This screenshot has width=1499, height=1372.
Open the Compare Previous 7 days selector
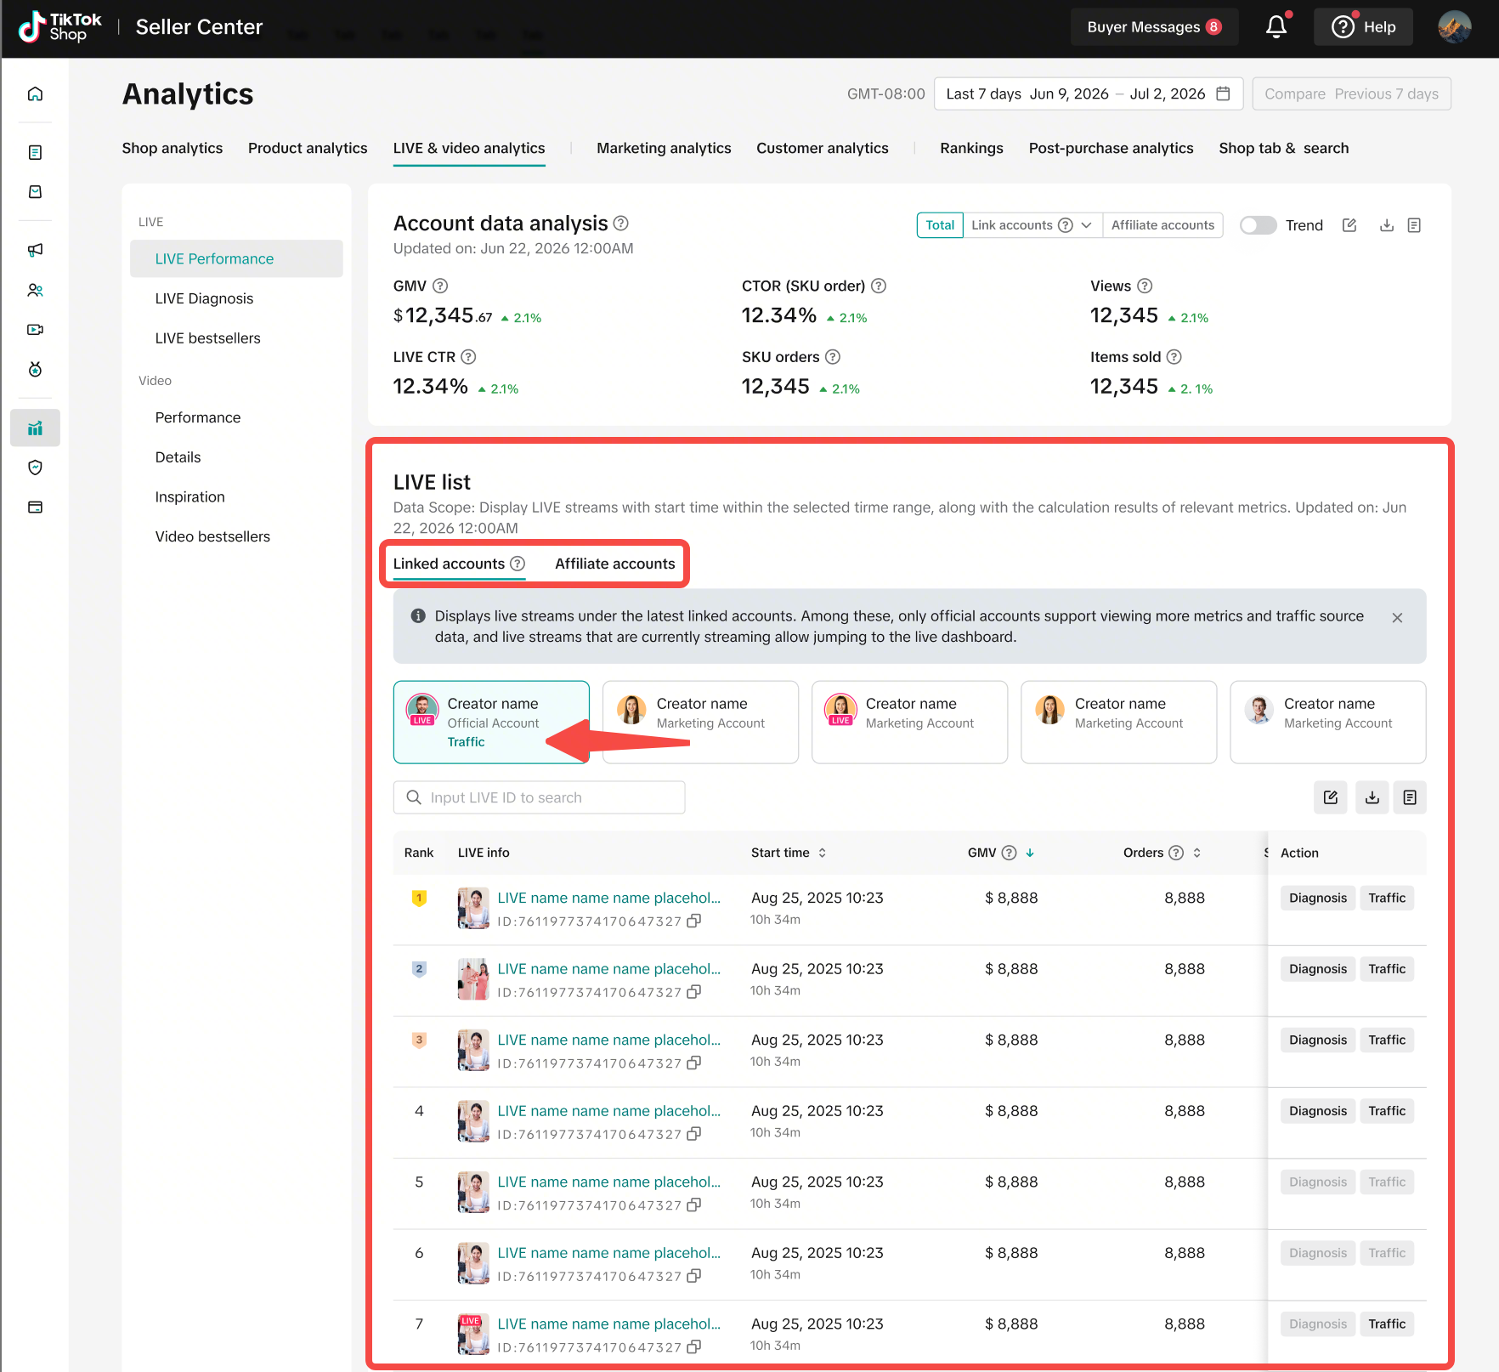click(1351, 94)
